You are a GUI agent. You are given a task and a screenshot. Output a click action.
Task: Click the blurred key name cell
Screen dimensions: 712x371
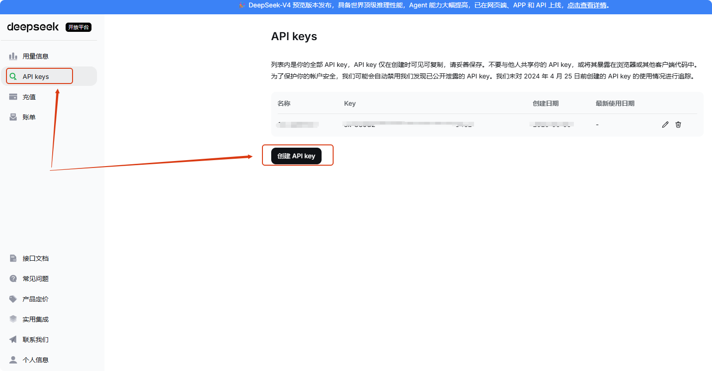pos(298,125)
